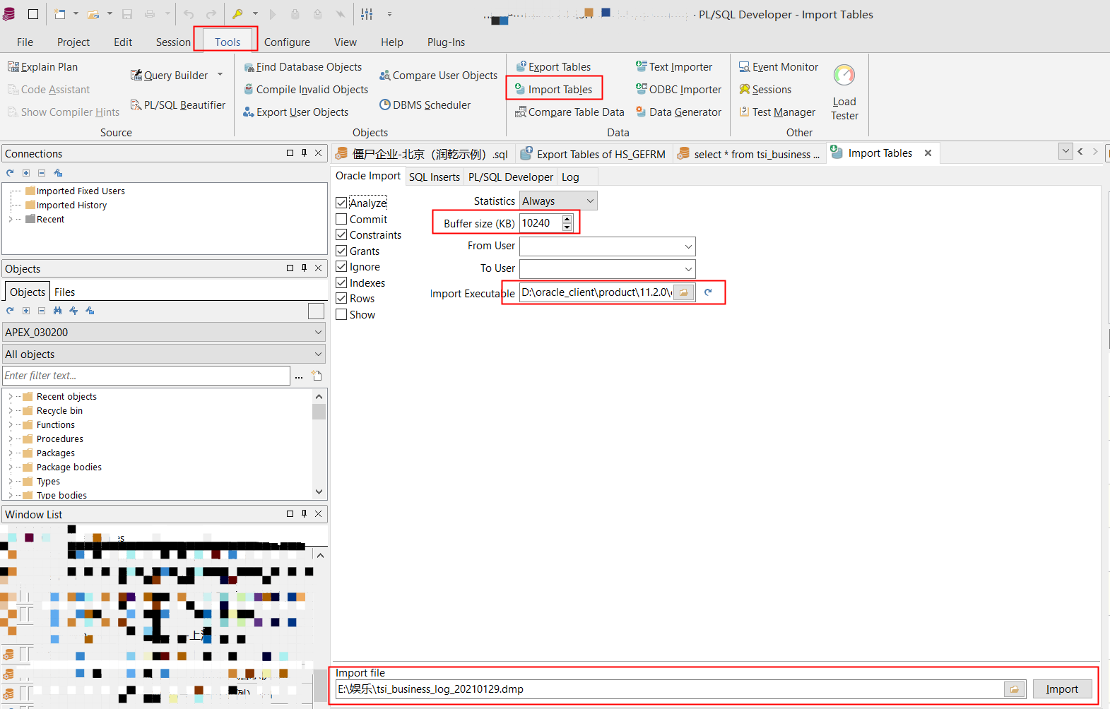Open Query Builder dropdown arrow

[x=220, y=75]
